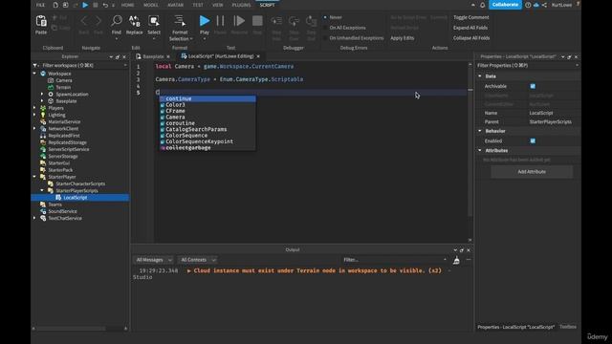Click the Add Attribute button
Viewport: 612px width, 344px height.
tap(532, 172)
